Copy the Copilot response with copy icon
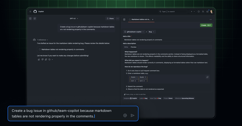This screenshot has width=242, height=126. pos(46,60)
